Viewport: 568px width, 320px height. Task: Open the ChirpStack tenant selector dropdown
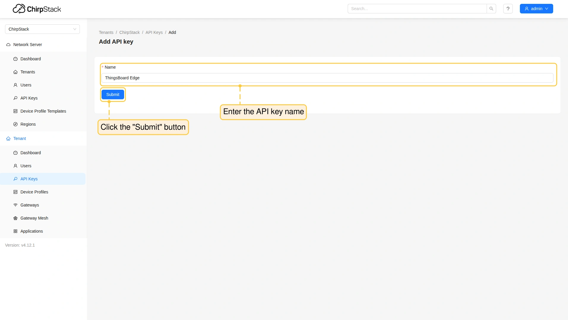pos(42,29)
